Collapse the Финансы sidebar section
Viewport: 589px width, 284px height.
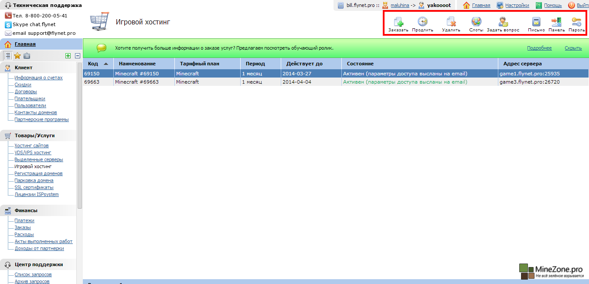[x=26, y=210]
